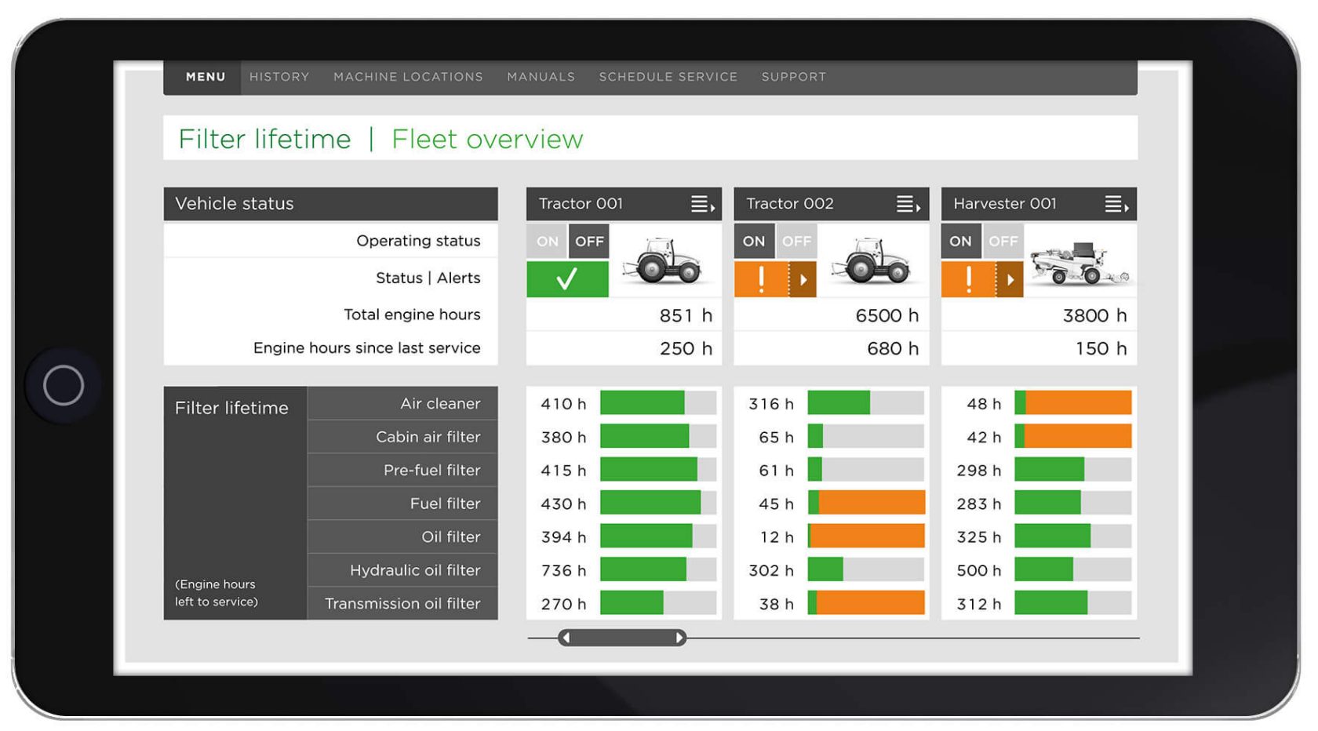Switch Harvester 001 operating status to OFF

1003,241
